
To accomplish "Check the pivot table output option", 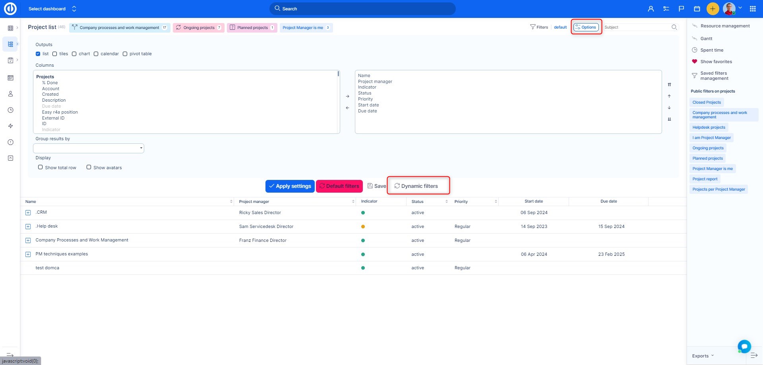I will [x=125, y=54].
